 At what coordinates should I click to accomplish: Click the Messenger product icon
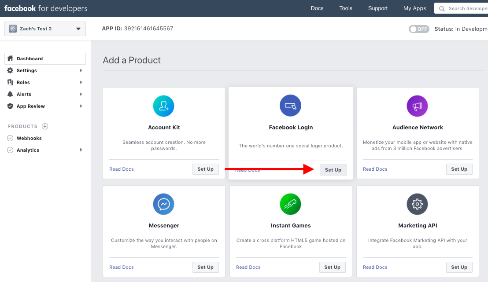pyautogui.click(x=164, y=204)
